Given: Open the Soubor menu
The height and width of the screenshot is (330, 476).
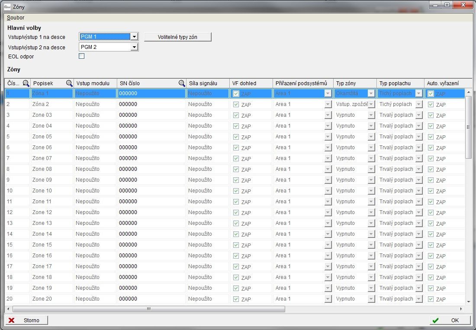Looking at the screenshot, I should point(16,18).
